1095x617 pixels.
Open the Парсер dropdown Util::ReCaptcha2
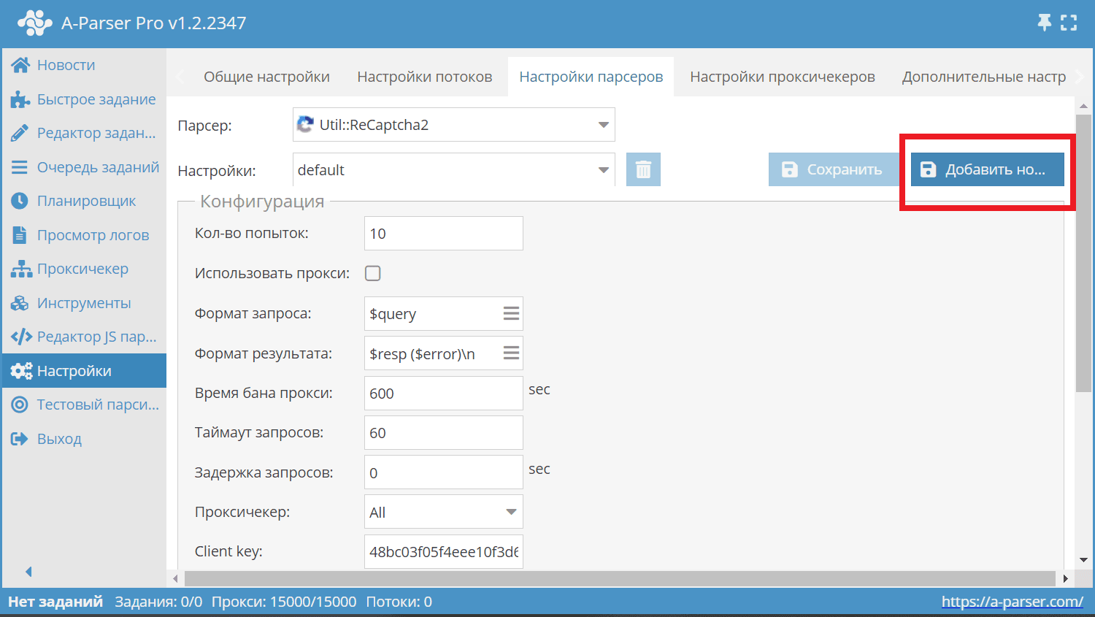pos(453,125)
